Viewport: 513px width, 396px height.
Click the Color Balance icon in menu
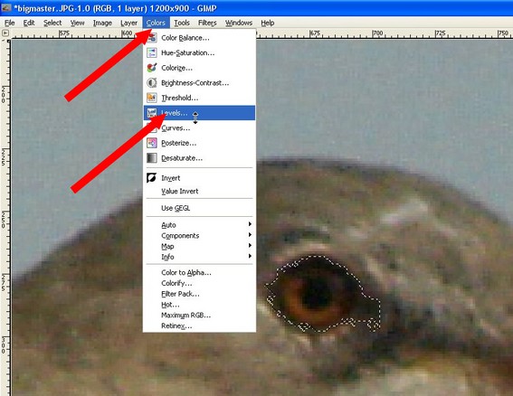(x=151, y=38)
